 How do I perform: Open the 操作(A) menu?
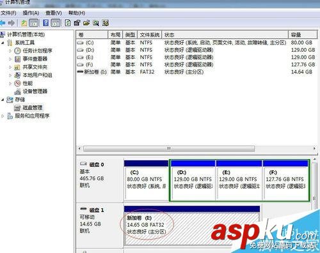point(31,13)
